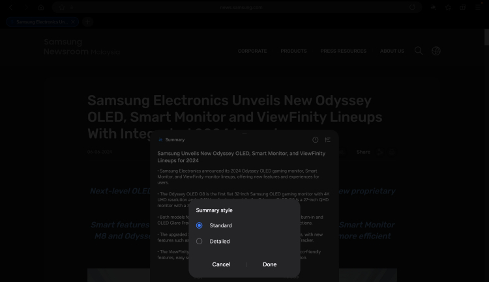The width and height of the screenshot is (489, 282).
Task: Open the tab manager icon
Action: pos(463,7)
